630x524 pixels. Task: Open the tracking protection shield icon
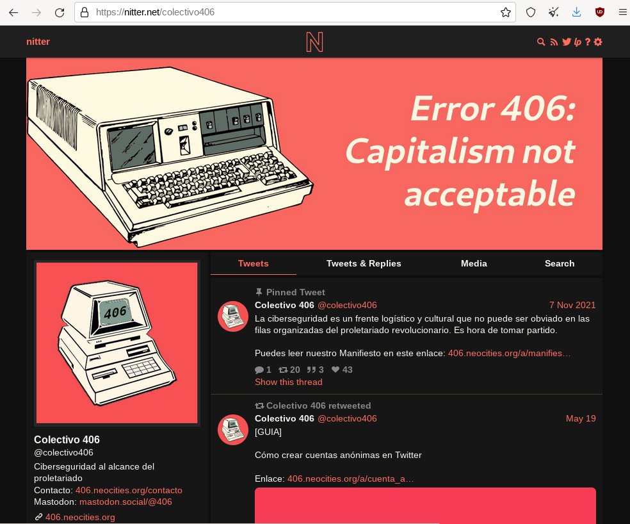(531, 12)
